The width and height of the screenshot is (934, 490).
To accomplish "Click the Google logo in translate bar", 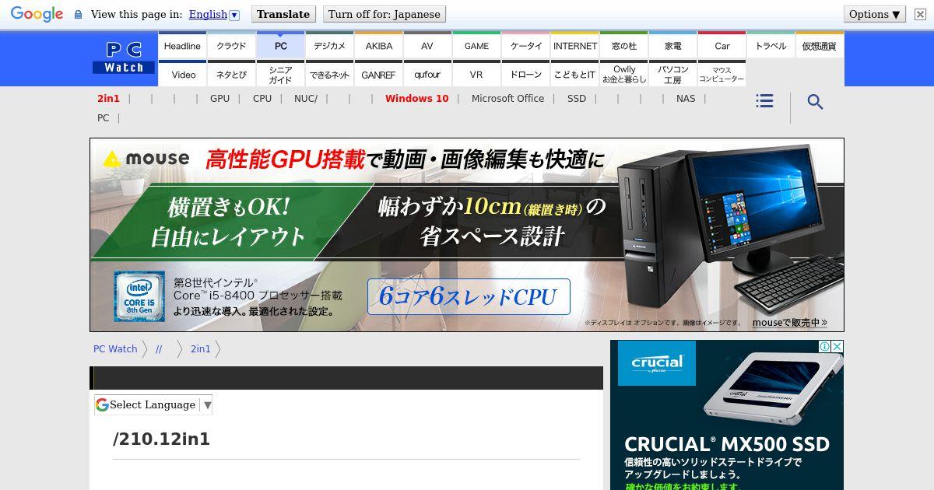I will tap(37, 14).
